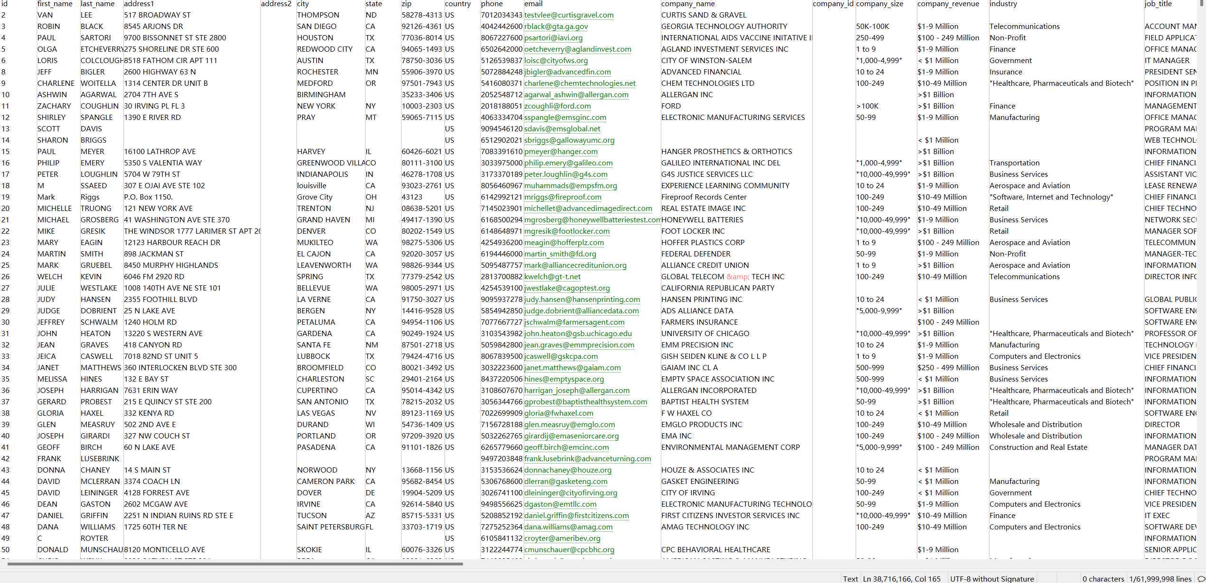Click the state column header
The width and height of the screenshot is (1206, 583).
(x=374, y=4)
